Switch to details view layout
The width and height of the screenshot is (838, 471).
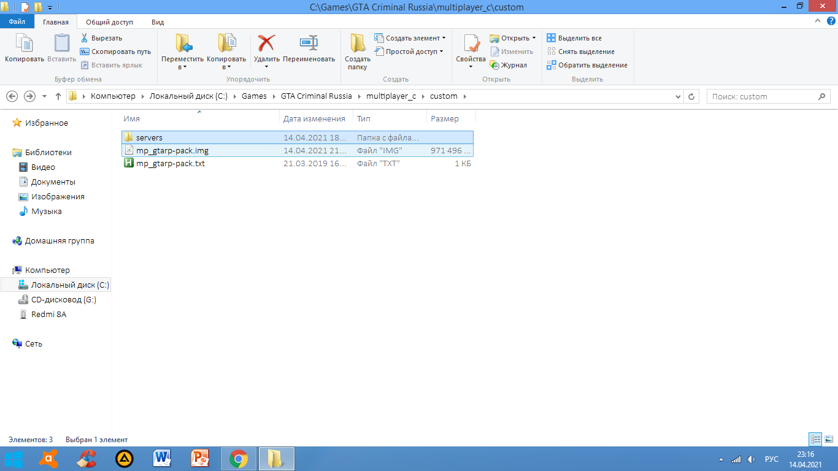pos(815,439)
